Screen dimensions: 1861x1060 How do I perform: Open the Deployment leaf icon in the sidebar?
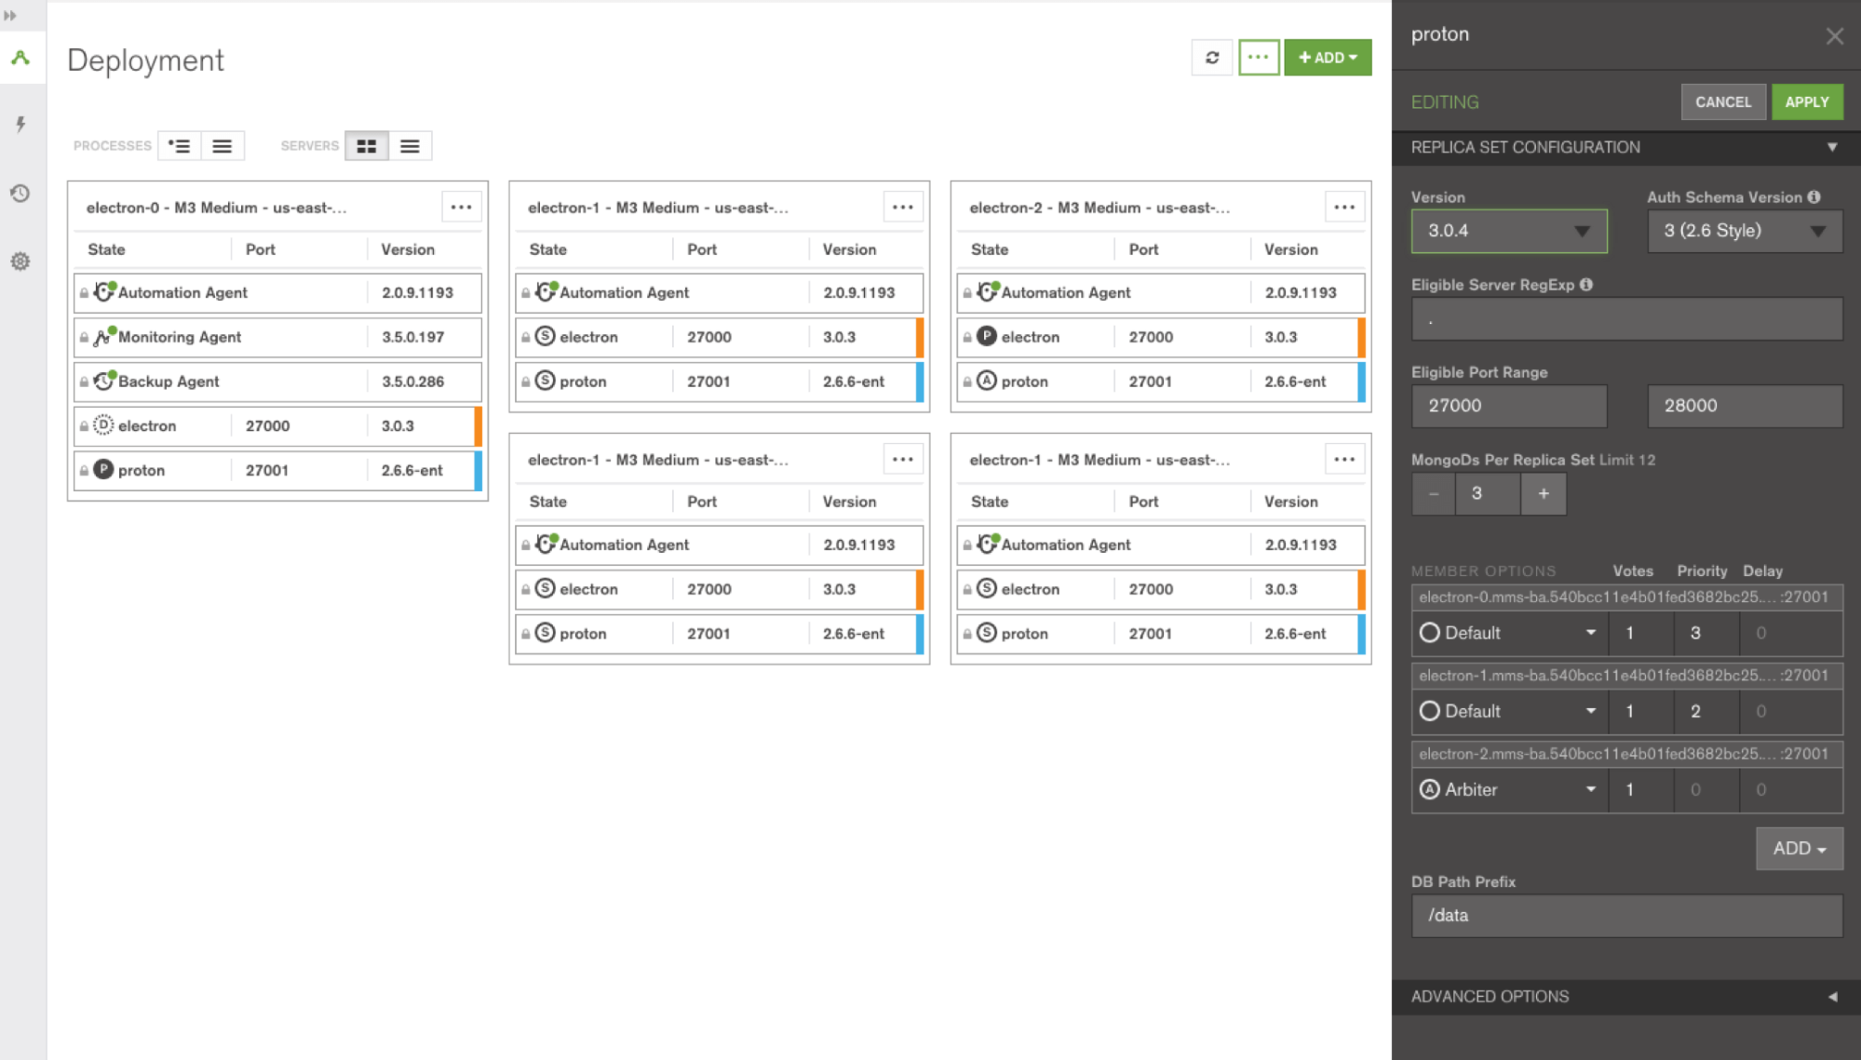[x=20, y=59]
